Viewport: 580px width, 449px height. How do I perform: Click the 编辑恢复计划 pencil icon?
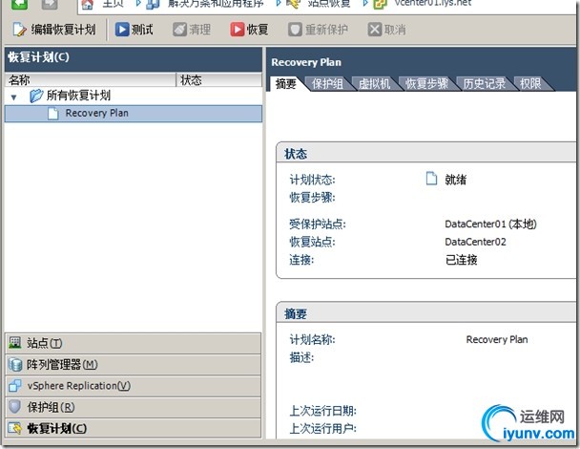tap(20, 30)
